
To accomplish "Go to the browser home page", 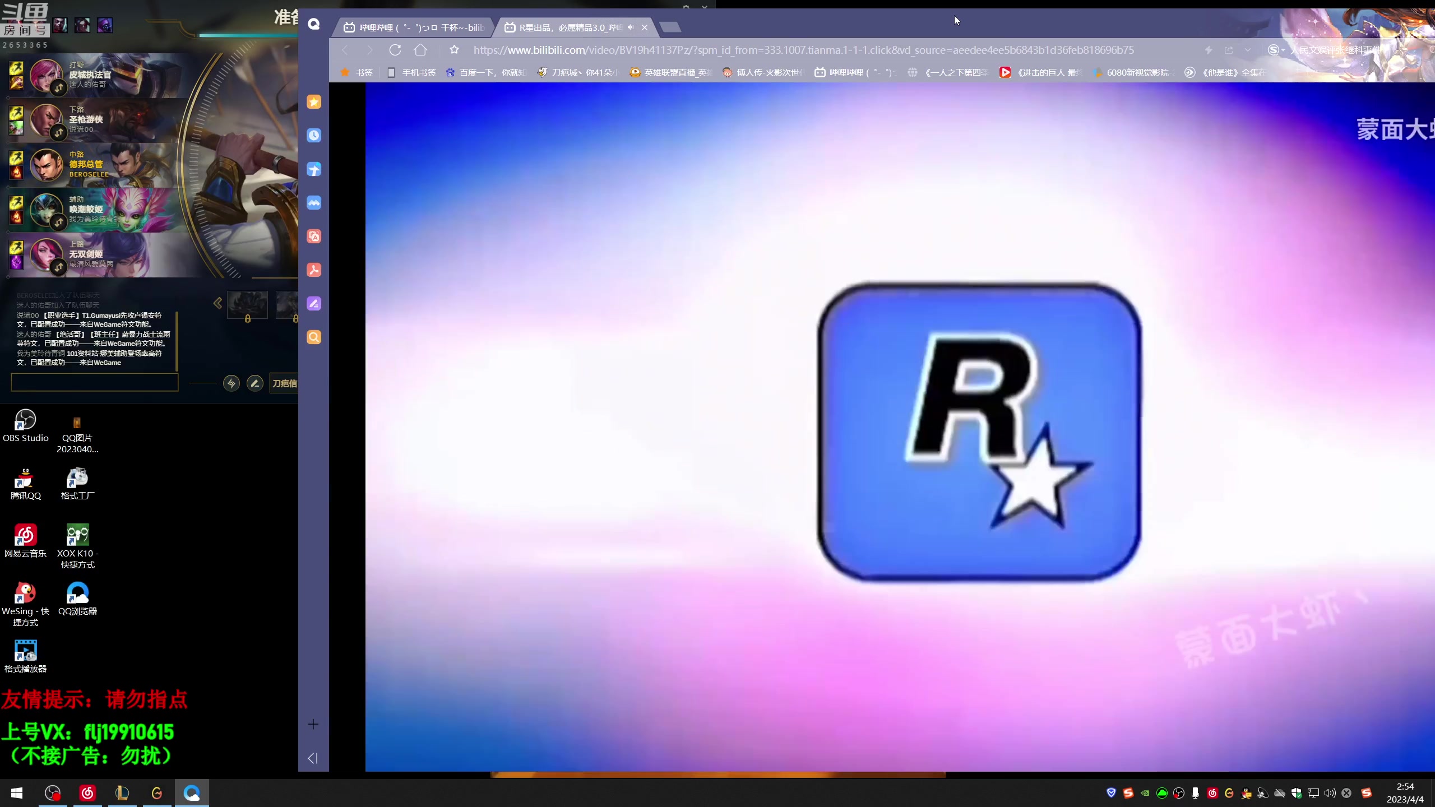I will coord(420,50).
